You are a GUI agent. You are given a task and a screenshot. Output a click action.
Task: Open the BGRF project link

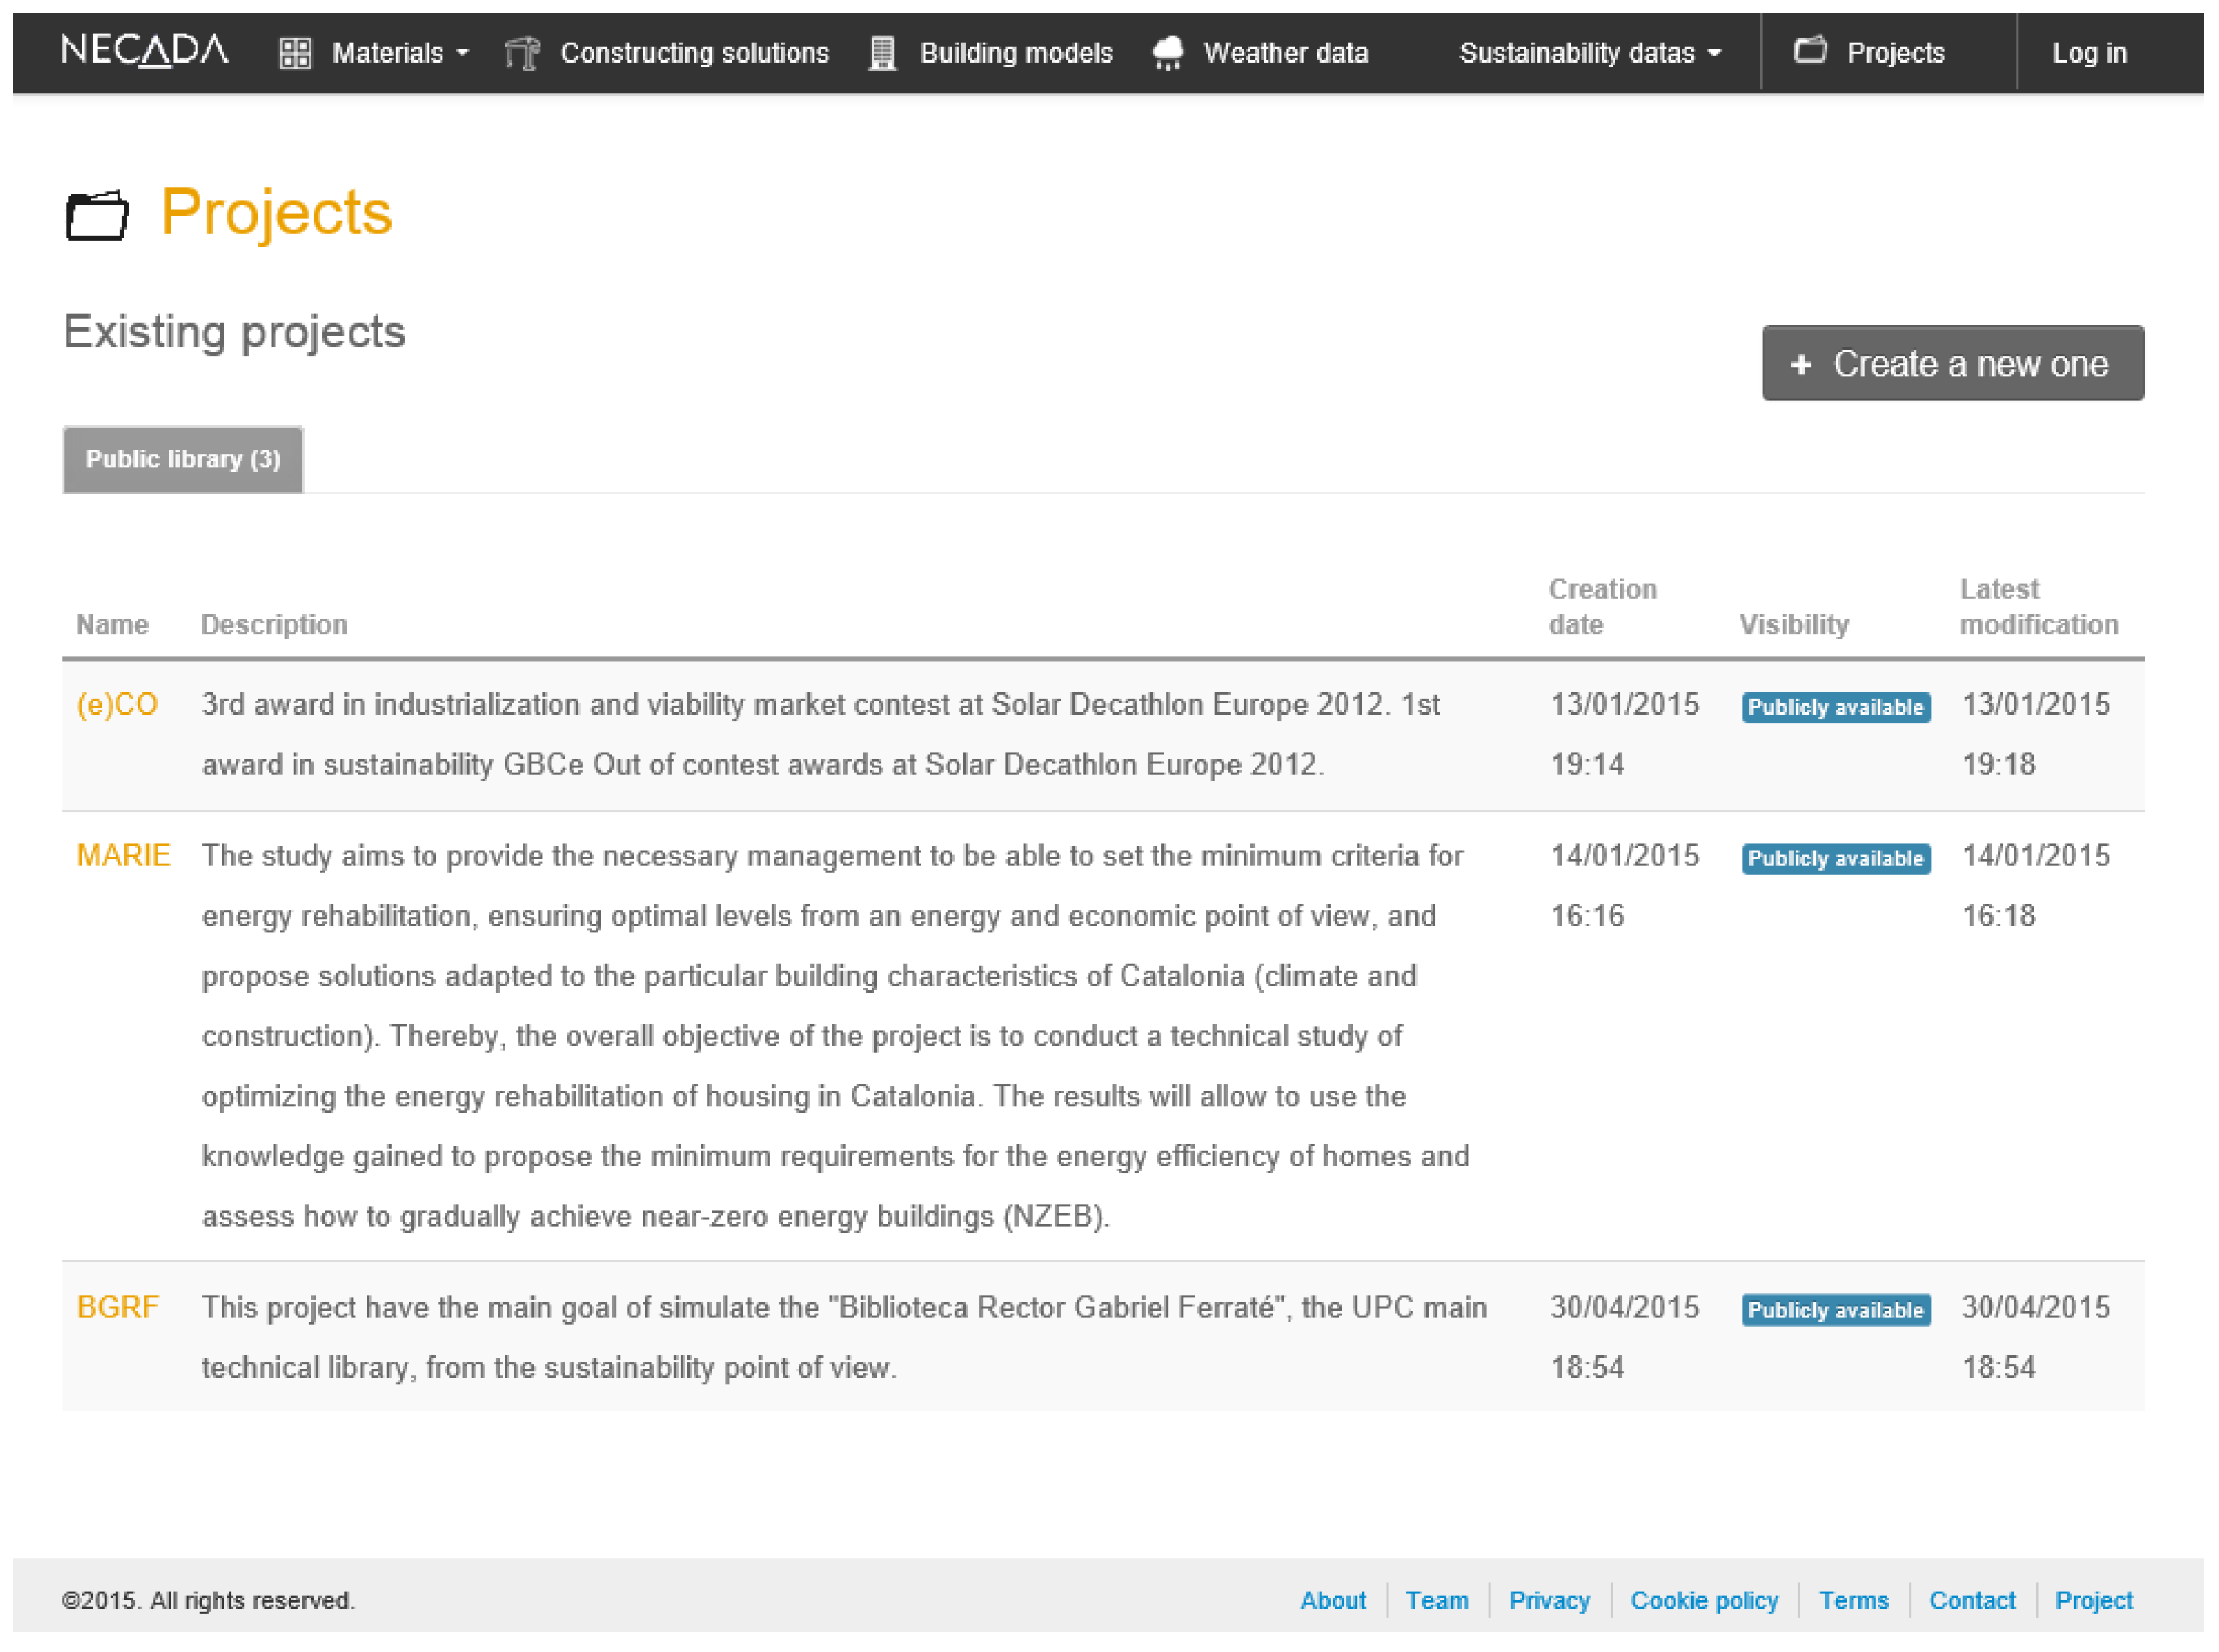[x=118, y=1307]
